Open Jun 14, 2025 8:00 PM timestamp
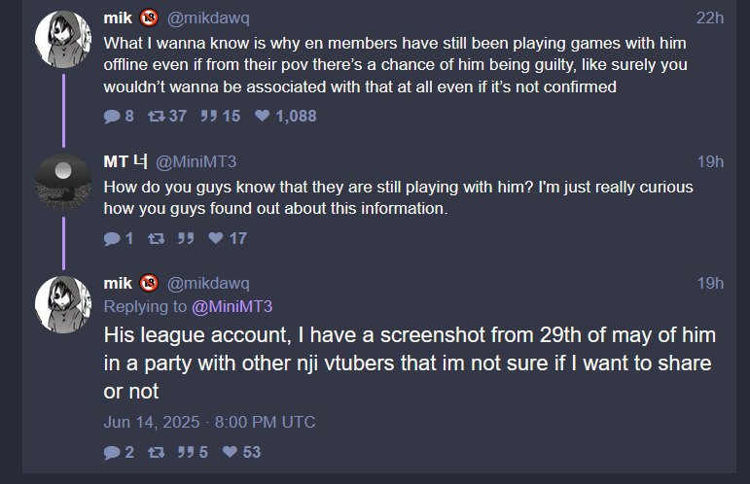The height and width of the screenshot is (484, 750). (x=209, y=422)
